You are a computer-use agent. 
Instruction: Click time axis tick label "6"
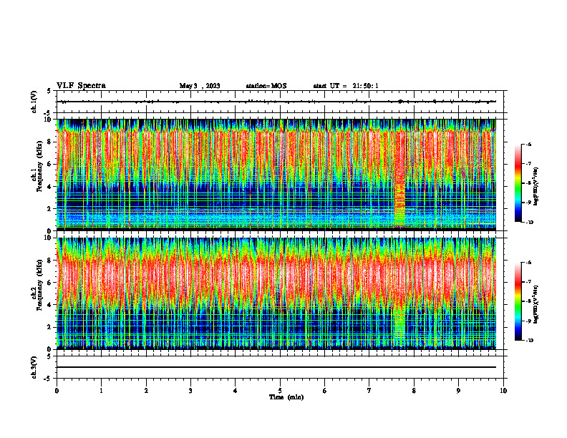(x=325, y=391)
